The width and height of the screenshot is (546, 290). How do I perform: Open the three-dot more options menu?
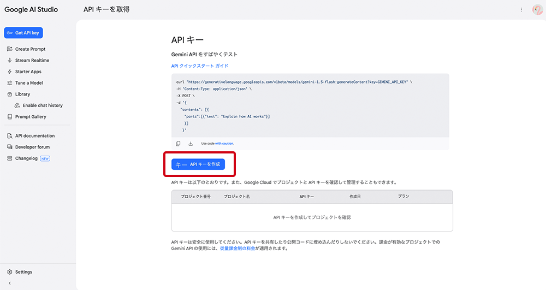click(x=521, y=10)
